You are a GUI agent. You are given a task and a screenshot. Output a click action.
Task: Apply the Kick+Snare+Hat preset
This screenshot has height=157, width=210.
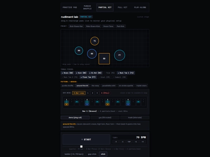pos(76,26)
